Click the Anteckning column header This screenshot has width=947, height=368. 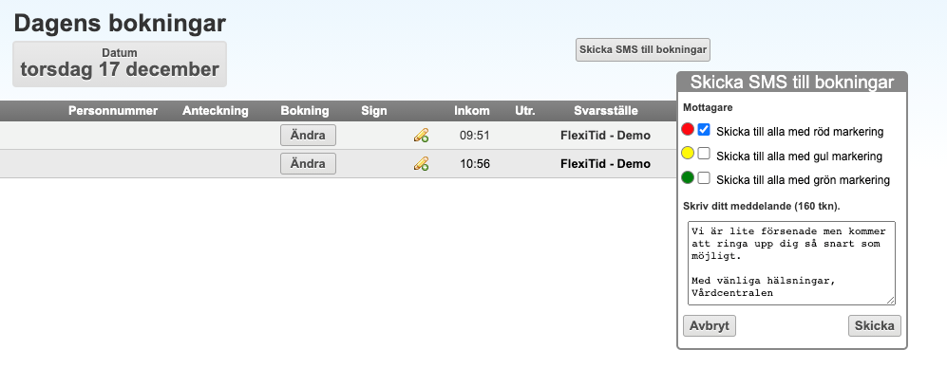coord(216,111)
